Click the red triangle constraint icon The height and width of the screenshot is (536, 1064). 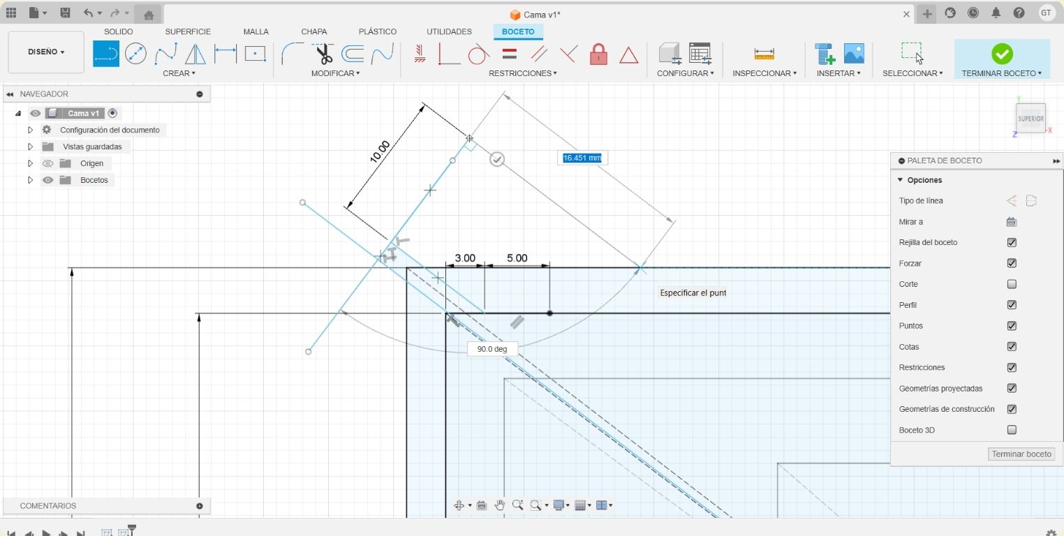click(x=629, y=54)
